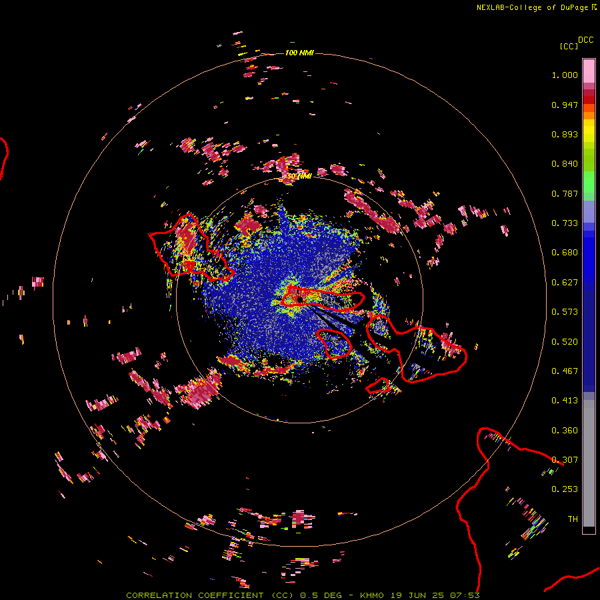This screenshot has height=600, width=600.
Task: Click the TH threshold label in the legend
Action: coord(573,519)
